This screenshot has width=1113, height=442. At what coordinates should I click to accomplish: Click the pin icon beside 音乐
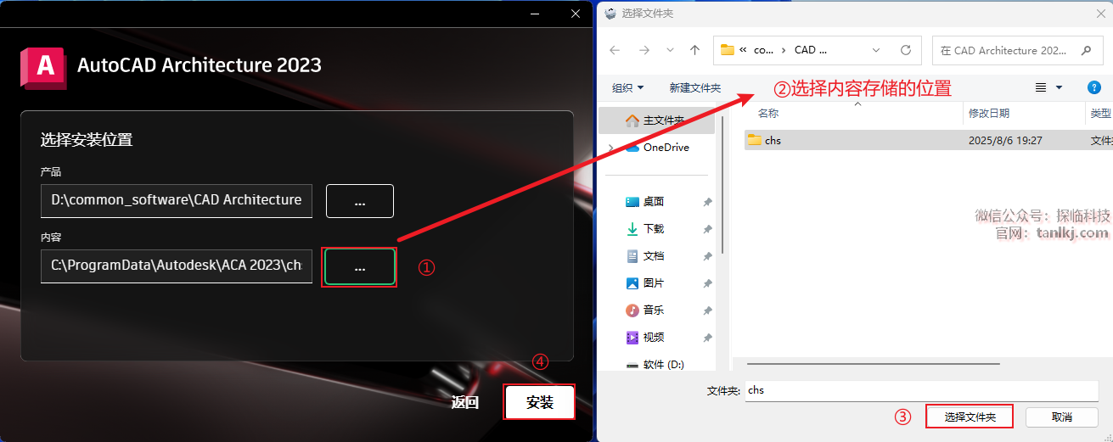(x=707, y=311)
